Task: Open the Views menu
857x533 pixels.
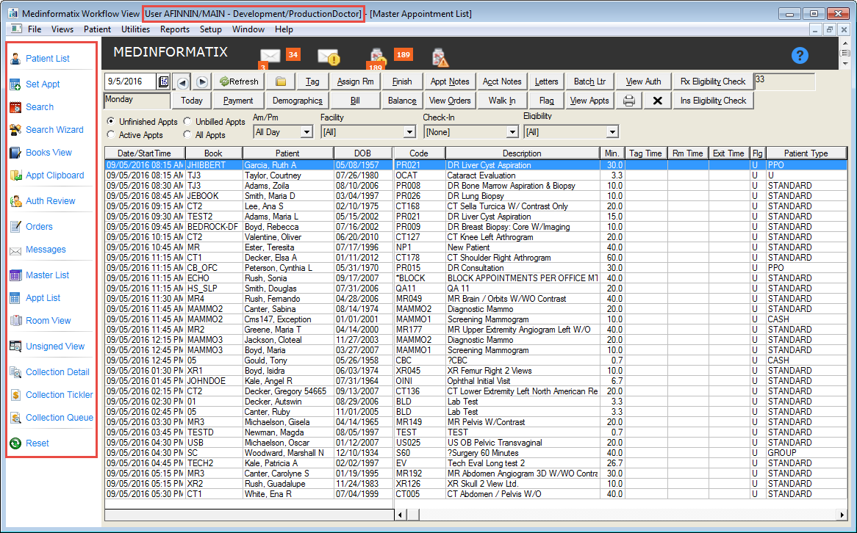Action: click(x=62, y=29)
